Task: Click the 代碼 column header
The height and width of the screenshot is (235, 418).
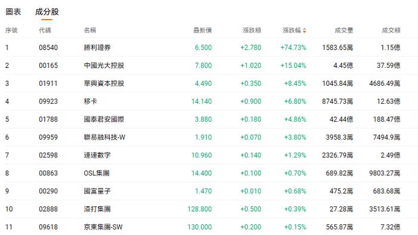Action: click(45, 30)
